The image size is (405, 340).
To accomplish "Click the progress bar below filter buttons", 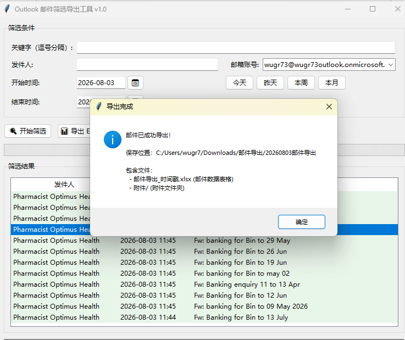I will pyautogui.click(x=47, y=150).
